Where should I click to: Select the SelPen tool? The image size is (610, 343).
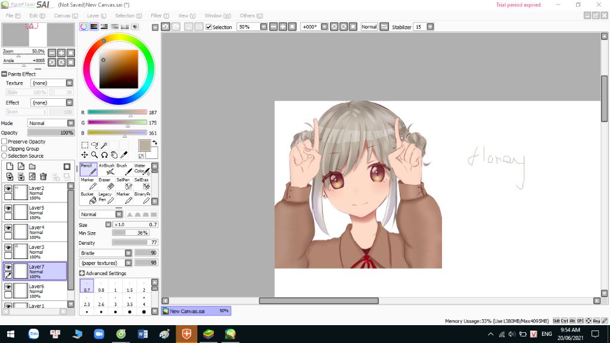point(124,183)
